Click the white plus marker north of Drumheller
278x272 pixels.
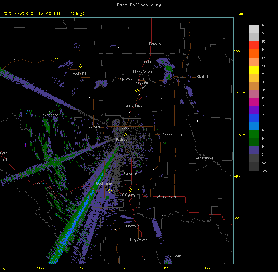click(x=197, y=121)
